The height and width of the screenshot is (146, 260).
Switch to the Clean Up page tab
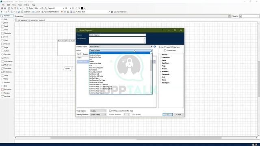33,20
